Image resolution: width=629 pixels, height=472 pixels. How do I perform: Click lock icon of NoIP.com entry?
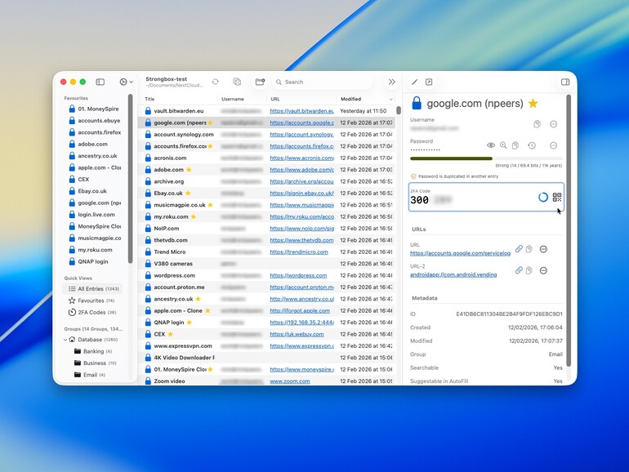[x=148, y=228]
